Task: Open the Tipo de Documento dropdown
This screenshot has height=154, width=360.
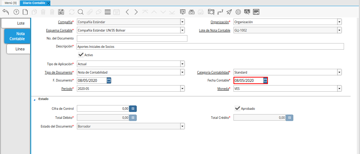Action: (x=182, y=72)
